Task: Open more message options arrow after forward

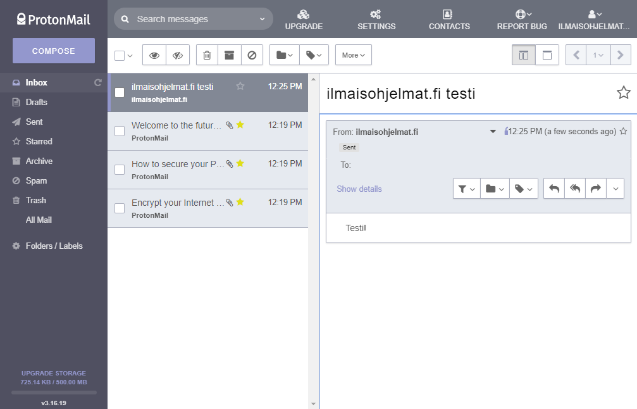Action: pyautogui.click(x=615, y=189)
